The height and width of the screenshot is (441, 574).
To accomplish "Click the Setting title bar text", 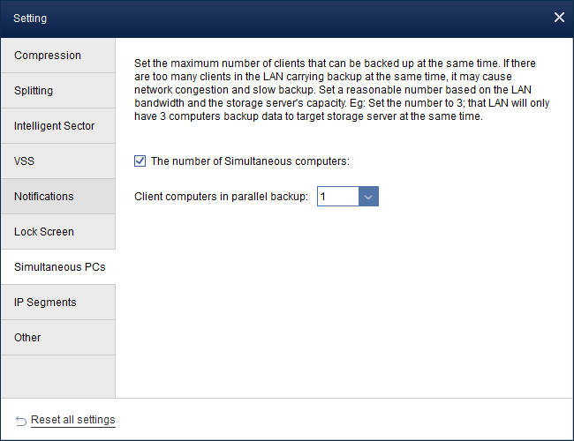I will pyautogui.click(x=30, y=18).
